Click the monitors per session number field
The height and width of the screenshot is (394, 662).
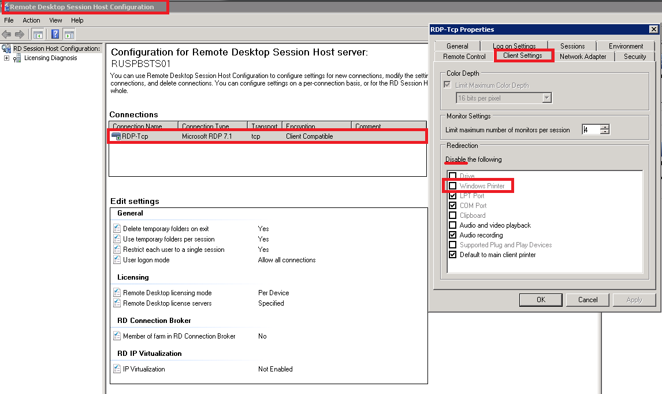[590, 130]
